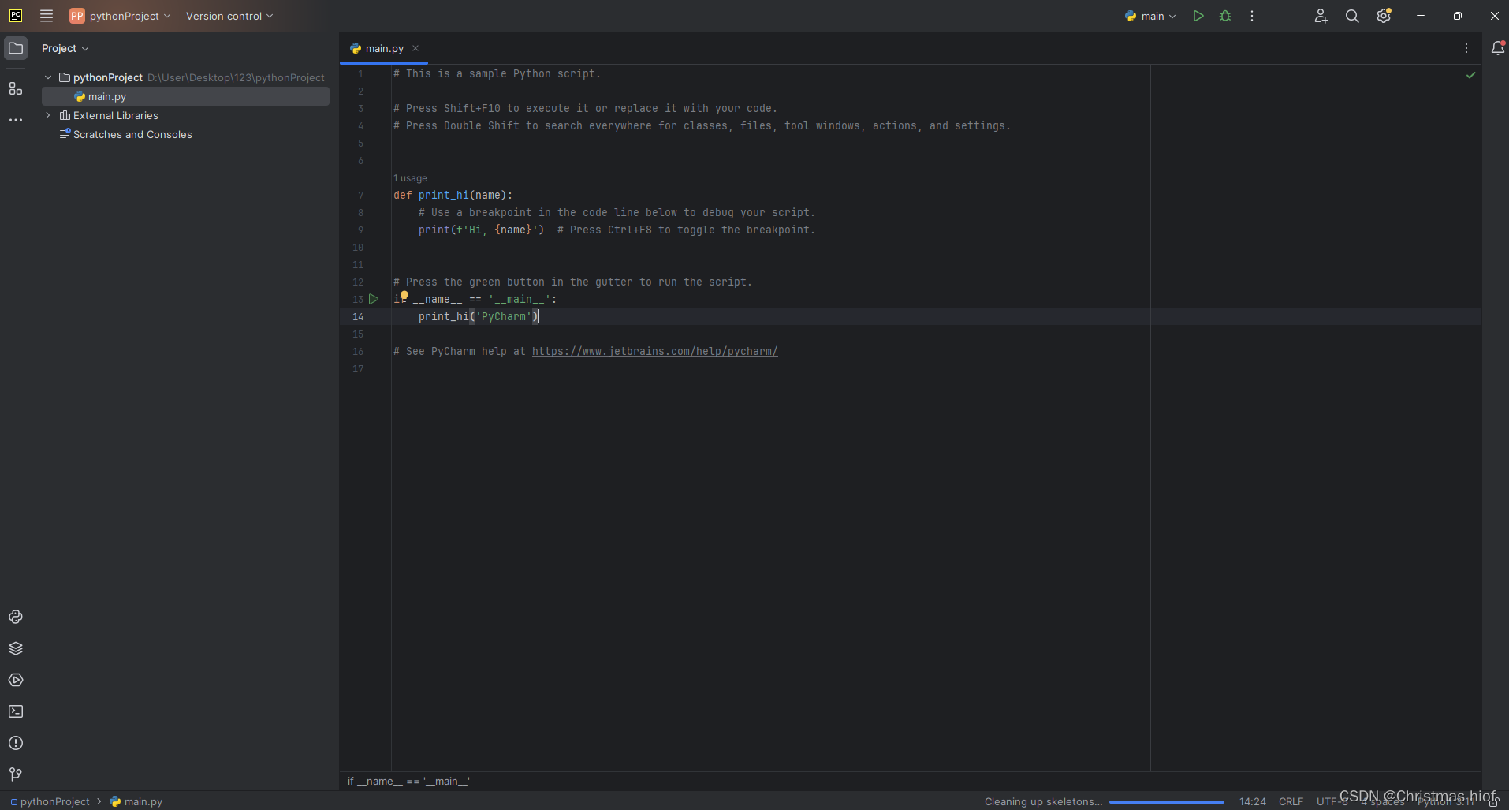Open the Project view selector dropdown
1509x810 pixels.
[65, 48]
